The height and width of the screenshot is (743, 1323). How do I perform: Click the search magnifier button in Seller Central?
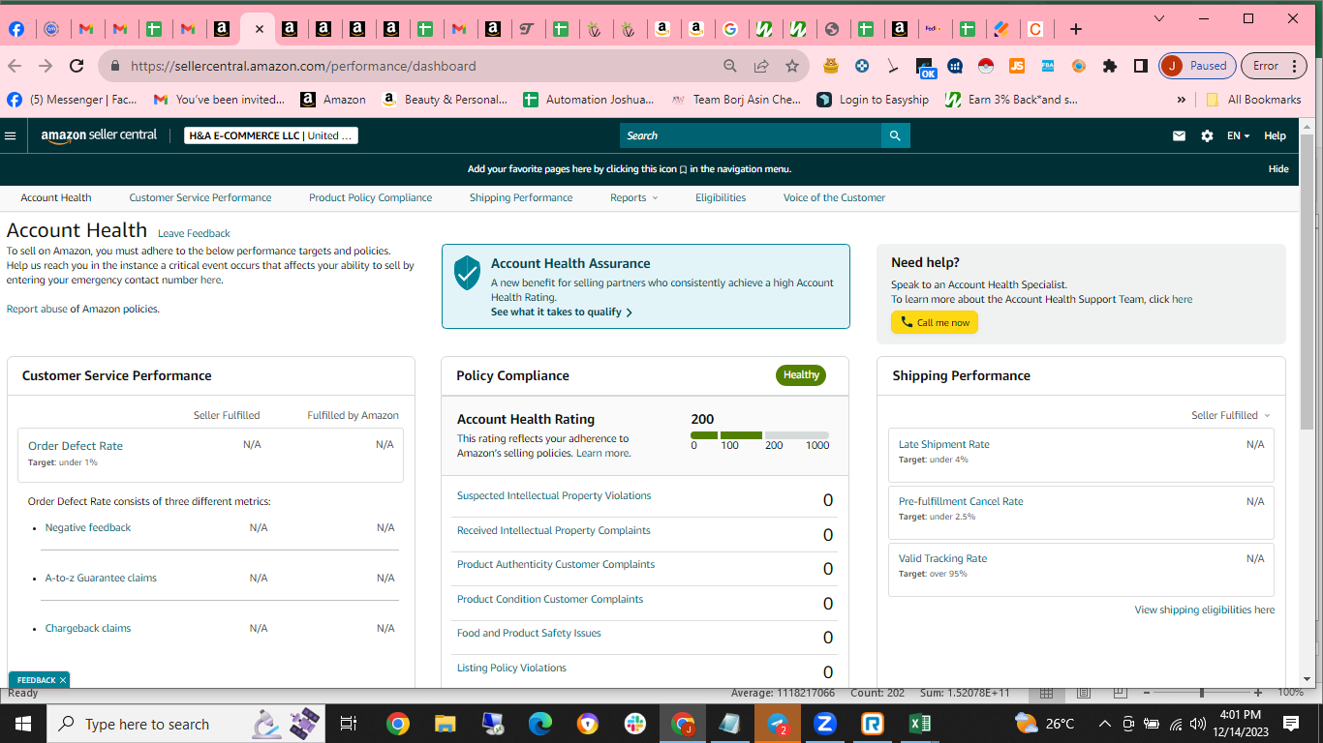pyautogui.click(x=896, y=135)
